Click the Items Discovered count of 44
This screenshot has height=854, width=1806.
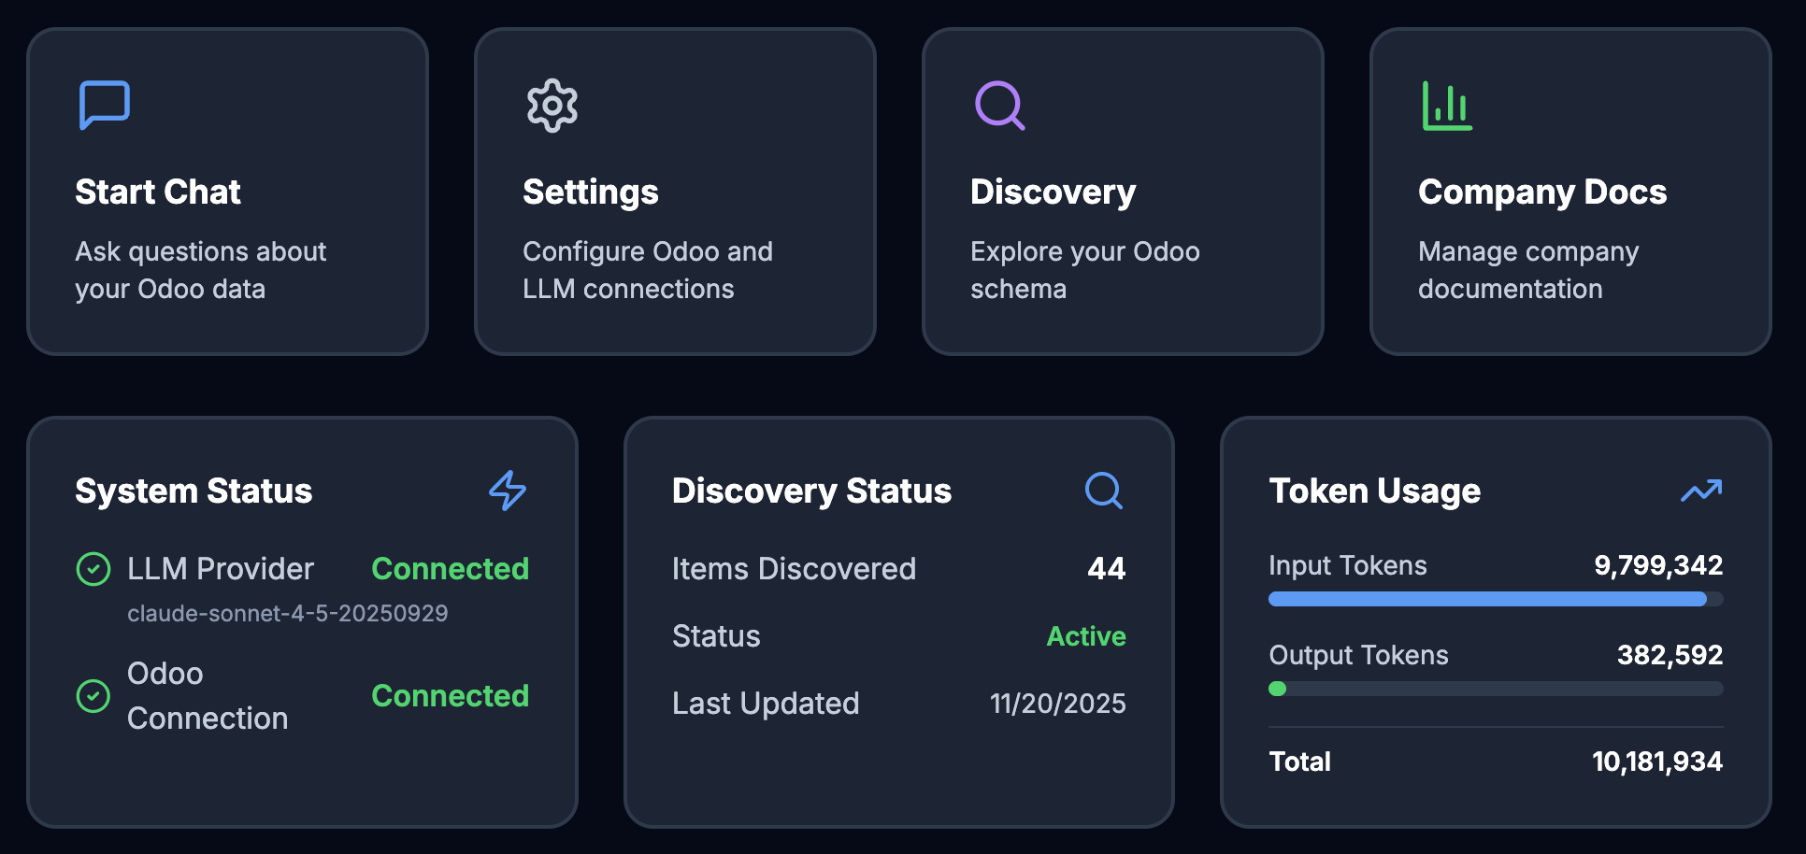(x=1108, y=568)
